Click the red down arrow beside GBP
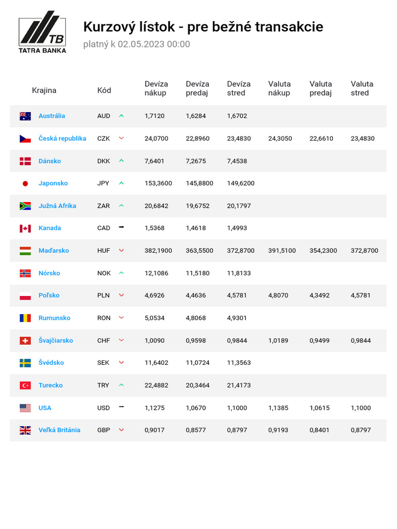This screenshot has width=397, height=529. pos(121,430)
